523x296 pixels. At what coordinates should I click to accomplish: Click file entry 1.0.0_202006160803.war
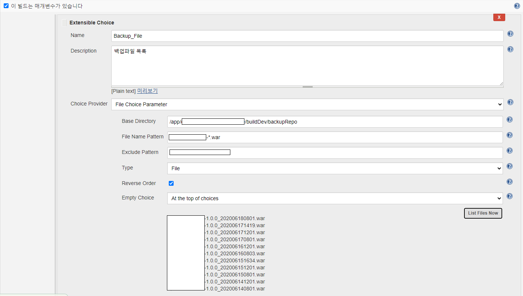point(235,253)
